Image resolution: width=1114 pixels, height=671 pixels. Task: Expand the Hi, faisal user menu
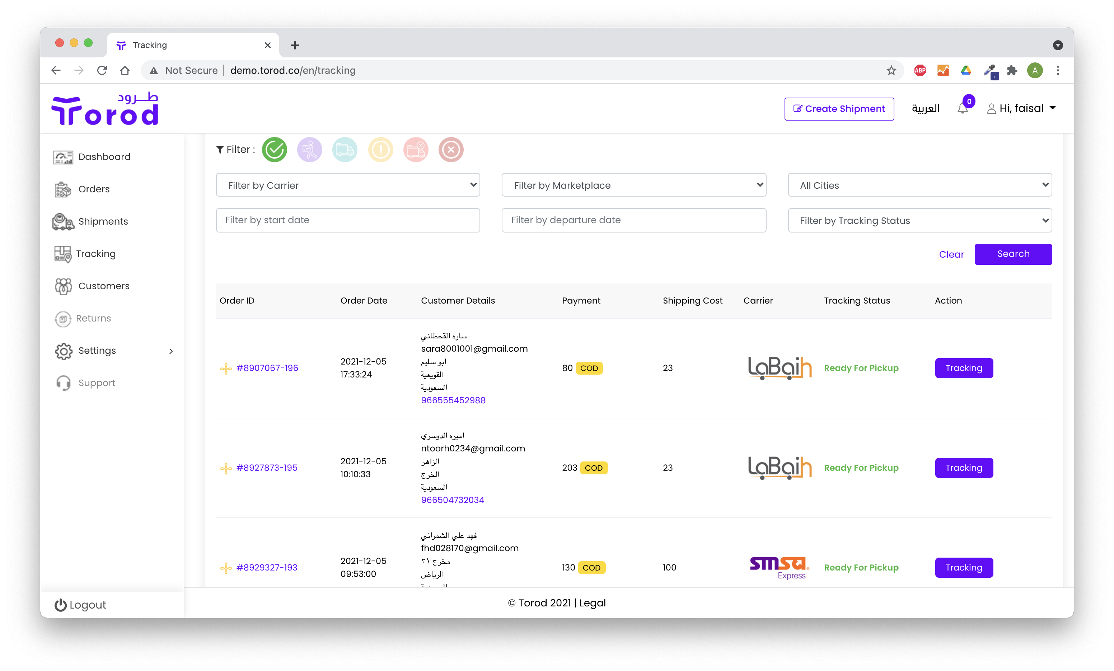pyautogui.click(x=1022, y=108)
